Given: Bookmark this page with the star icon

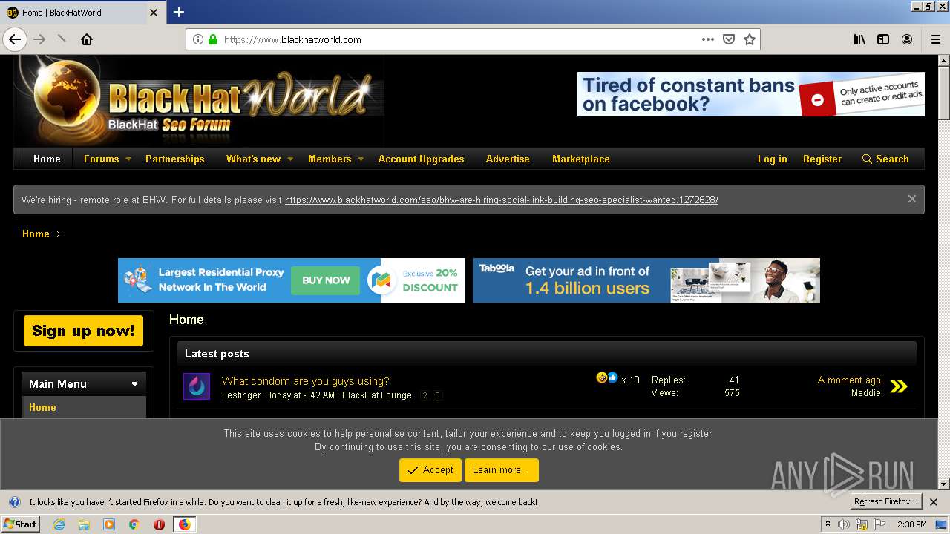Looking at the screenshot, I should pos(750,39).
